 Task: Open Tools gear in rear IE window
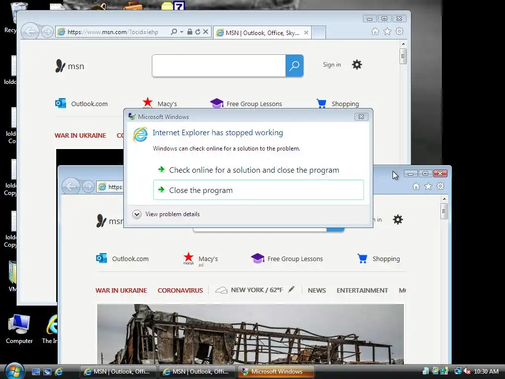pyautogui.click(x=399, y=31)
